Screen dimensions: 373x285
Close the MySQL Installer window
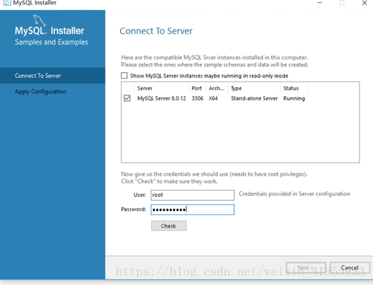pyautogui.click(x=364, y=3)
